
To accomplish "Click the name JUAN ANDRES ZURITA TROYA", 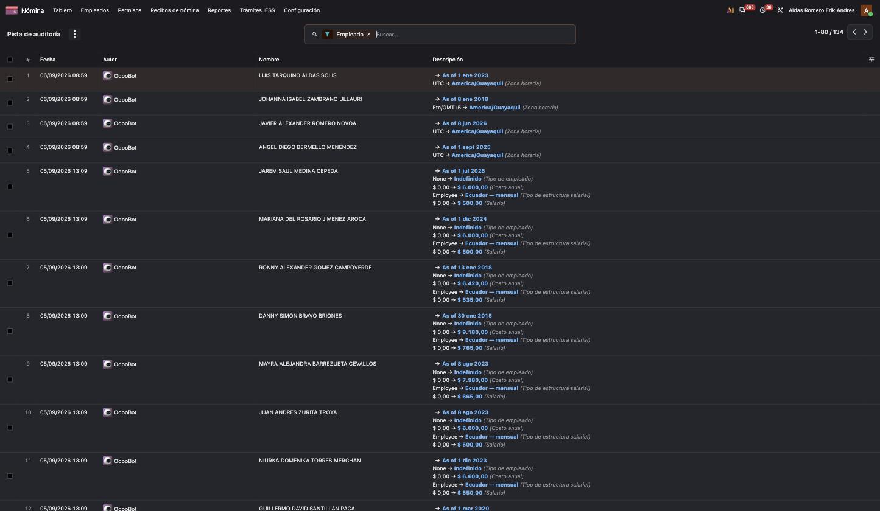I will coord(298,412).
